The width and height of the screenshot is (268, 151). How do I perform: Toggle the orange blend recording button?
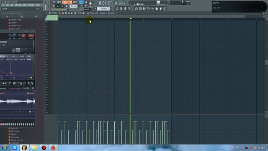[70, 2]
